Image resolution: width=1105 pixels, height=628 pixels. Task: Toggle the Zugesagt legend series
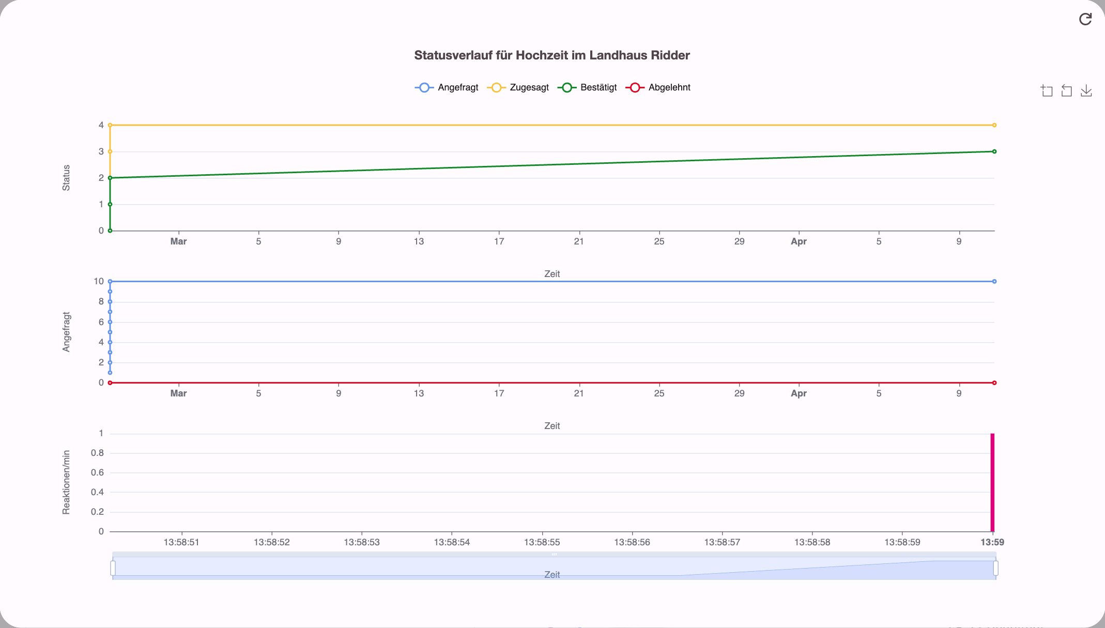518,87
